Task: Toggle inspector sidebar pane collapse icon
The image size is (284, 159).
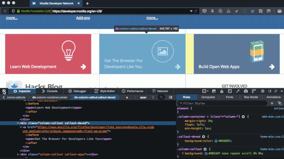Action: coord(170,98)
